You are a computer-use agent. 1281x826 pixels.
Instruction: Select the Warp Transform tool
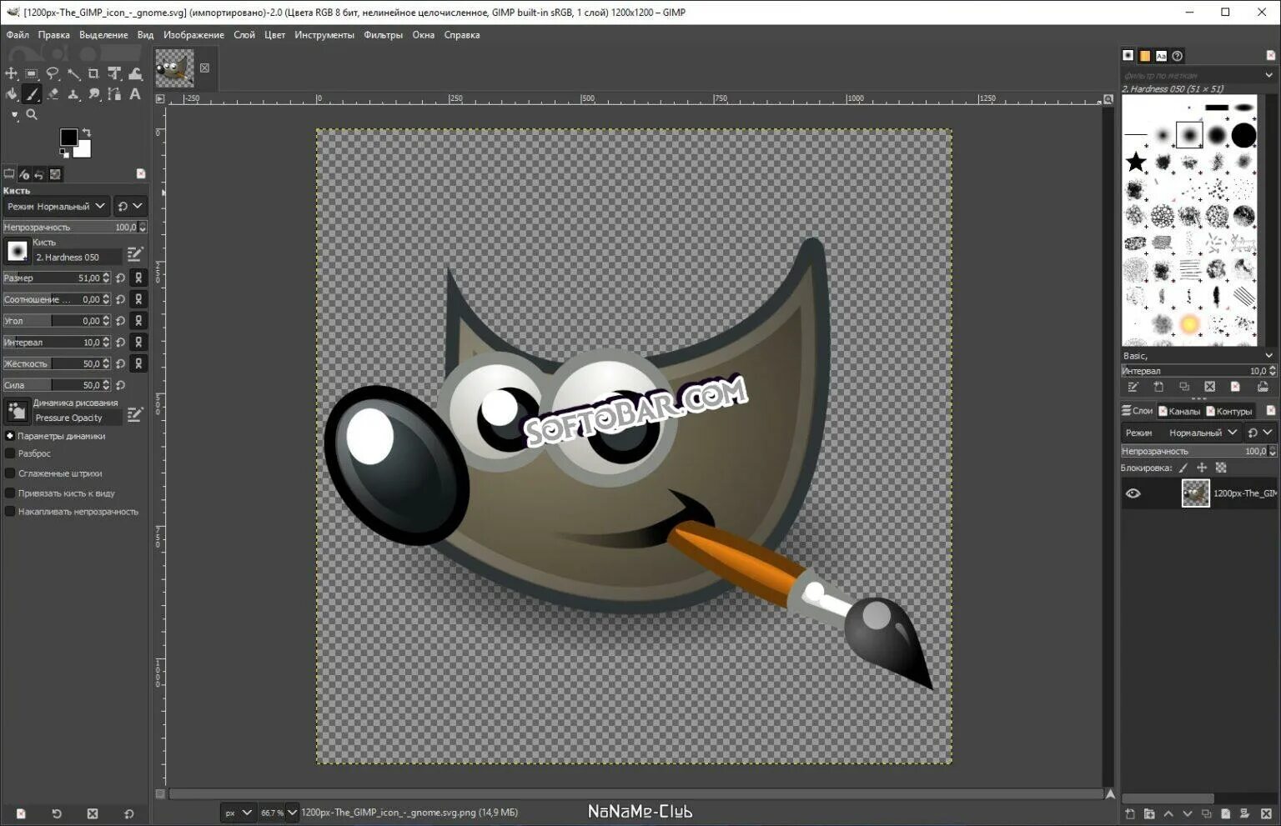coord(135,73)
